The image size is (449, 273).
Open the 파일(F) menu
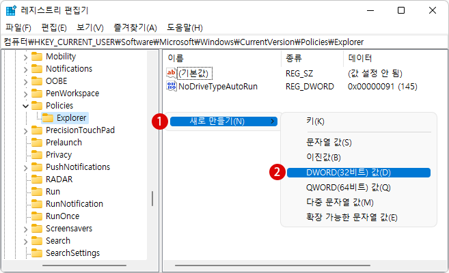coord(18,28)
